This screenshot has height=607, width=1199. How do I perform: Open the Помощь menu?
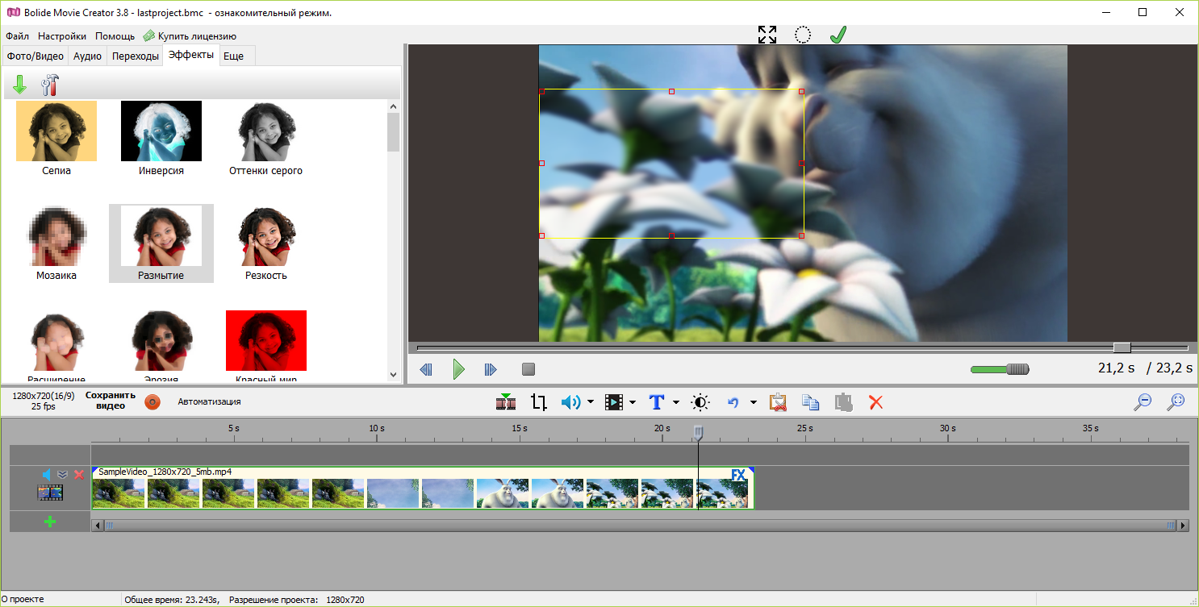click(x=115, y=35)
